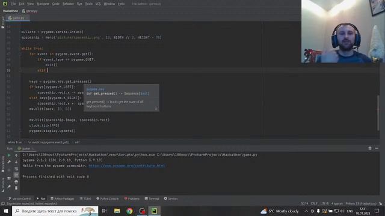
Task: Open the Window menu
Action: click(109, 4)
